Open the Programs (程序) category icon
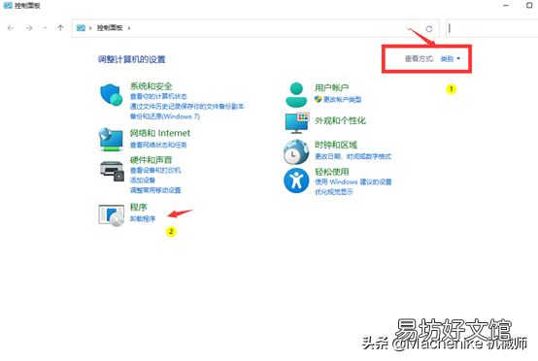Screen dimensions: 538x361 click(x=111, y=215)
